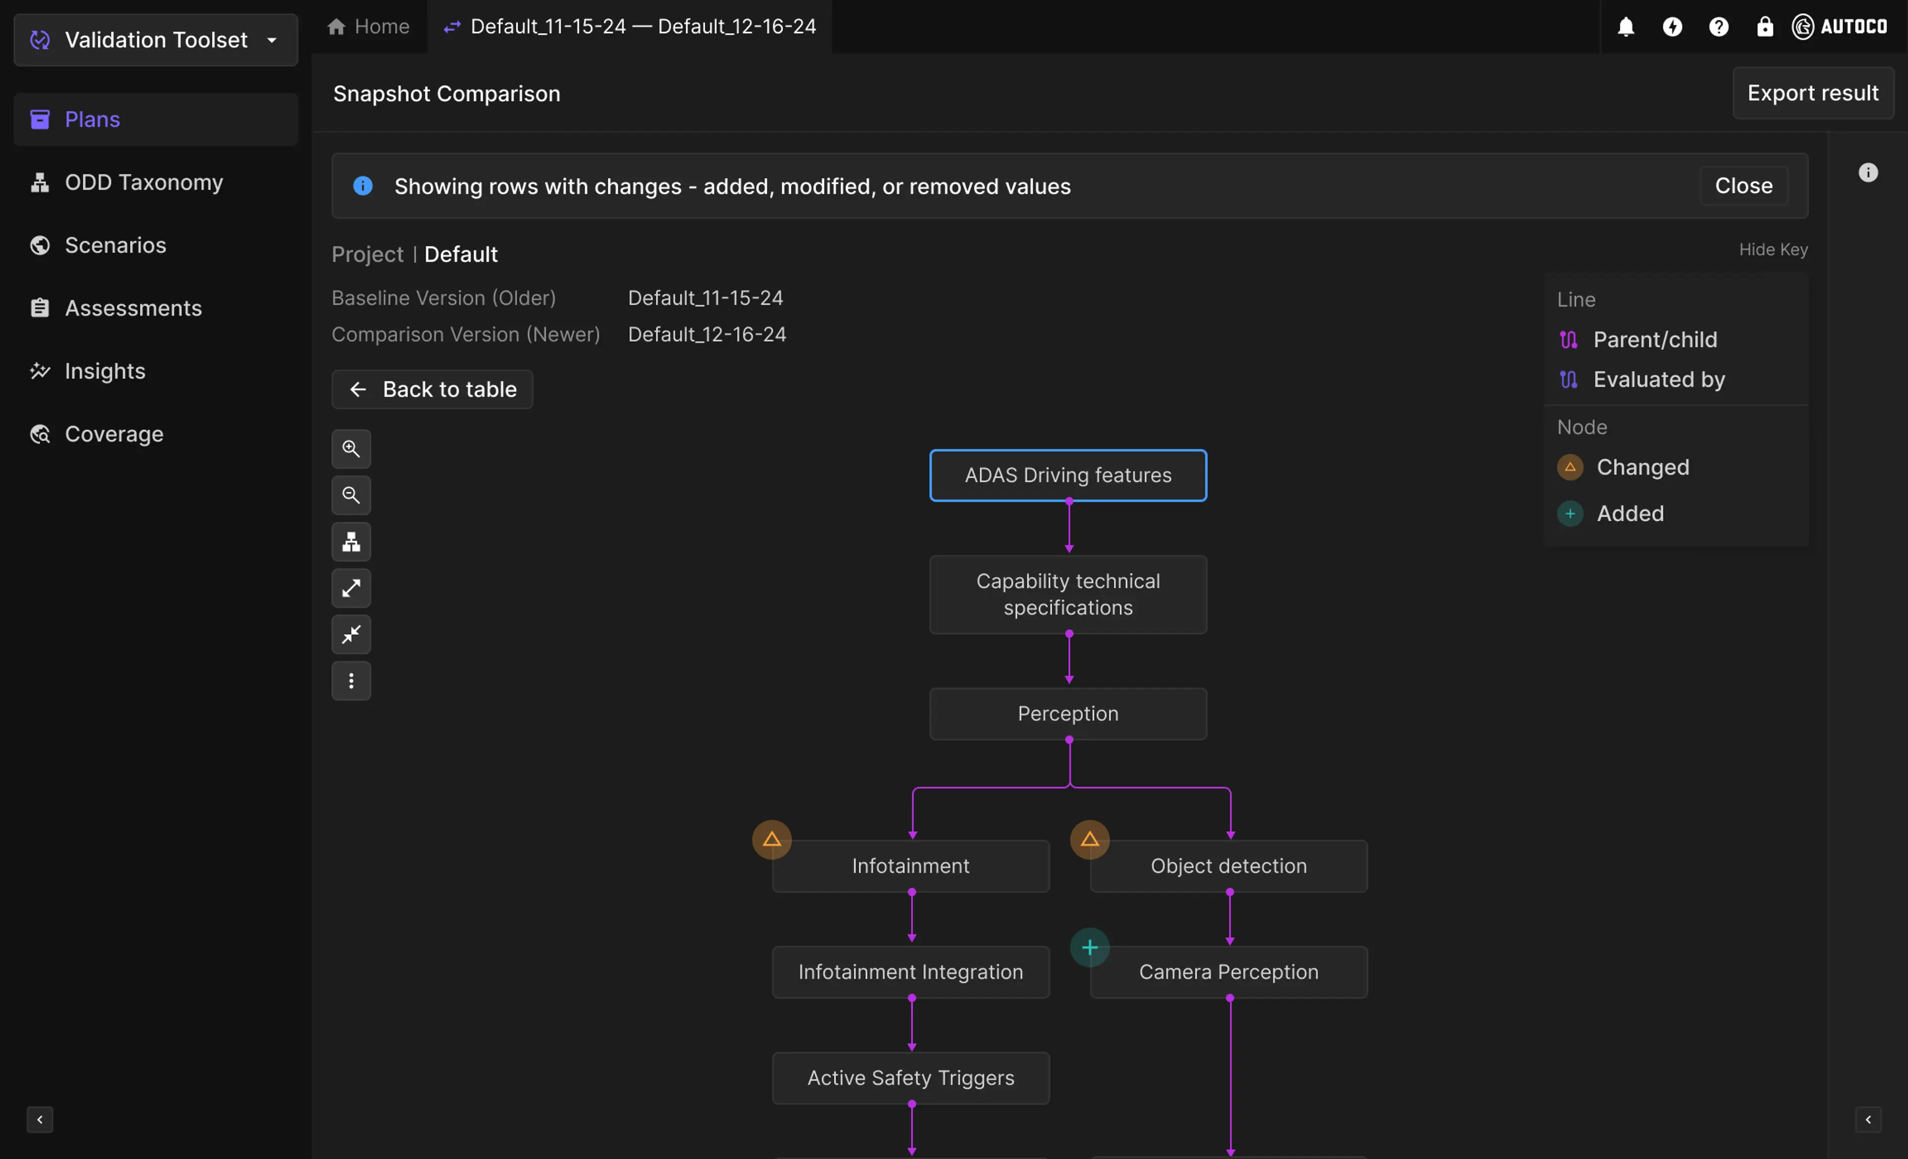This screenshot has height=1159, width=1908.
Task: Open the Validation Toolset dropdown
Action: [156, 39]
